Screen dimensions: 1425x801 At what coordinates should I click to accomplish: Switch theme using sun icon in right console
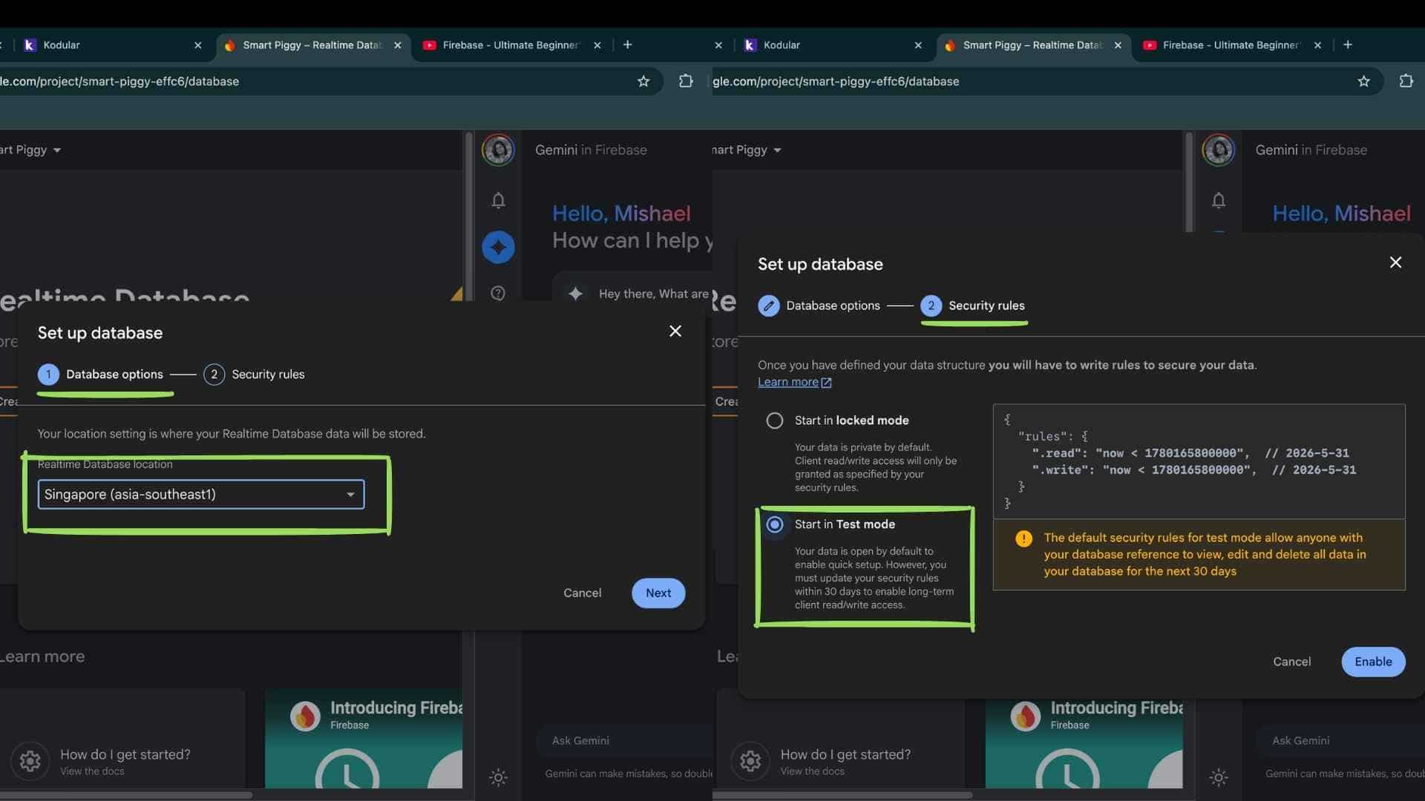pyautogui.click(x=1218, y=777)
